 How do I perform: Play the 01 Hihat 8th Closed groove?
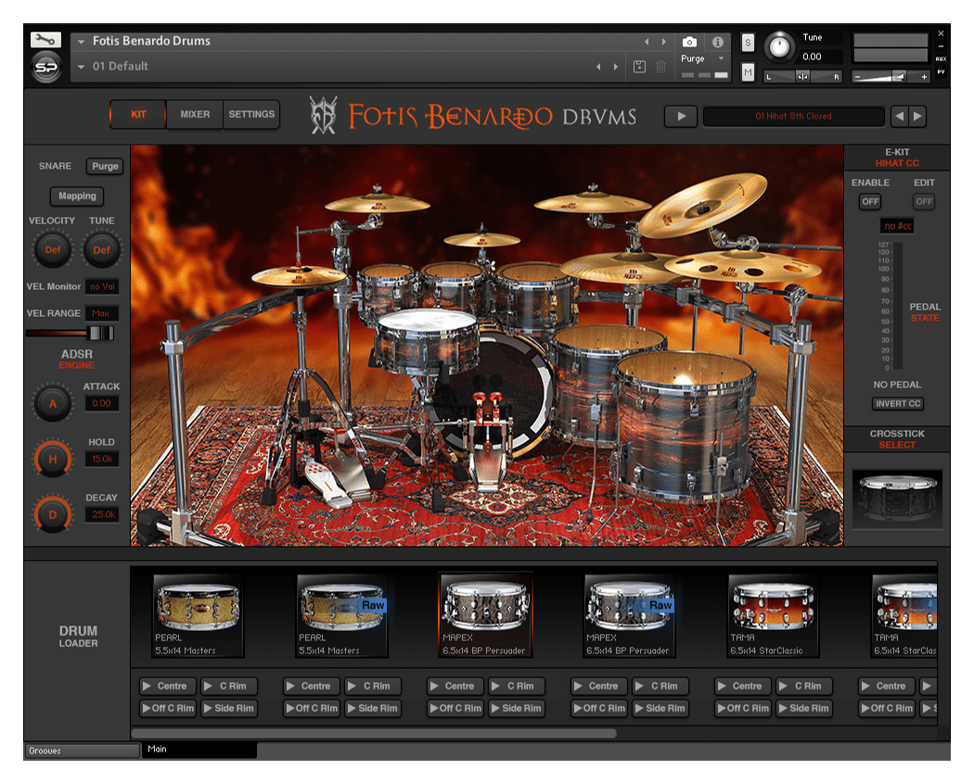(681, 116)
